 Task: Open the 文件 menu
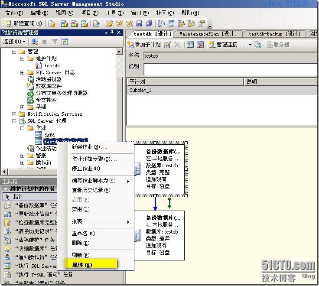click(14, 13)
